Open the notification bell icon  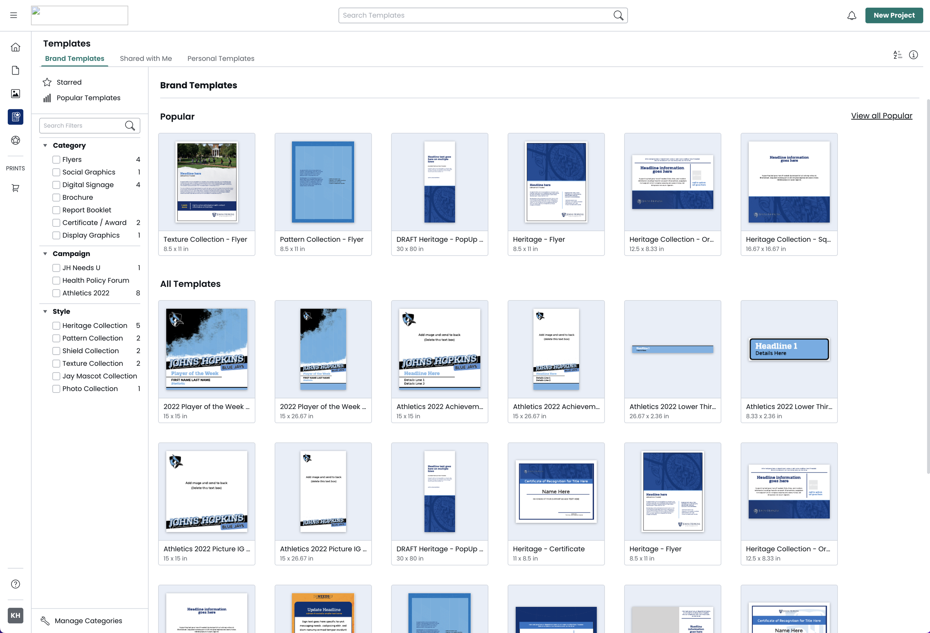(852, 15)
